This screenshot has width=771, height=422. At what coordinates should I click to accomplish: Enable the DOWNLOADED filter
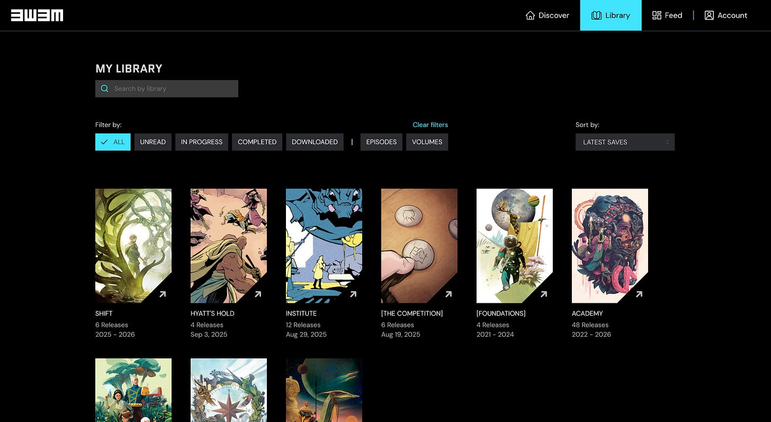[315, 142]
